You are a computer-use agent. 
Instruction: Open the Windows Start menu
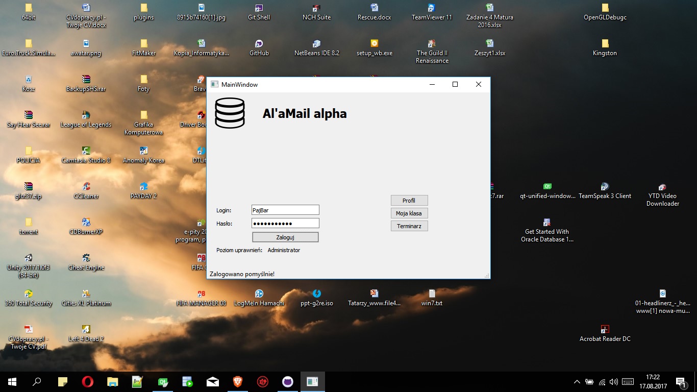[12, 381]
